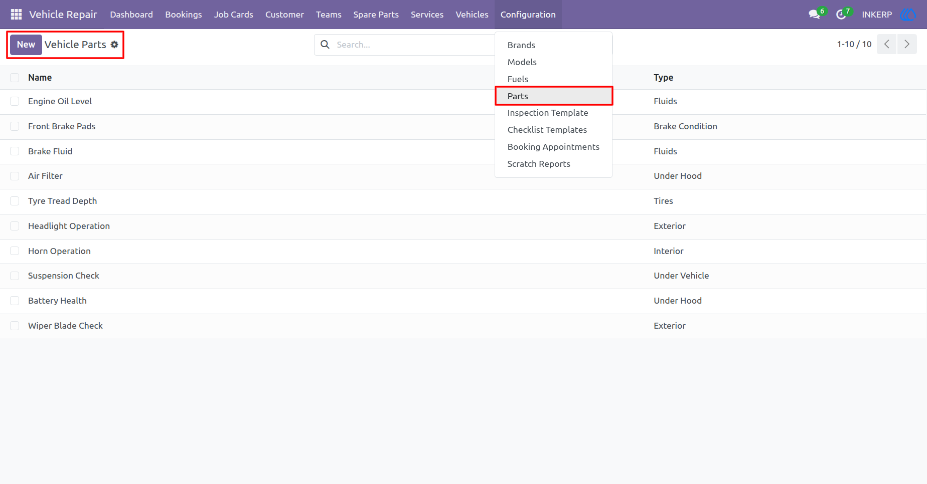
Task: Open Inspection Template menu entry
Action: (553, 113)
